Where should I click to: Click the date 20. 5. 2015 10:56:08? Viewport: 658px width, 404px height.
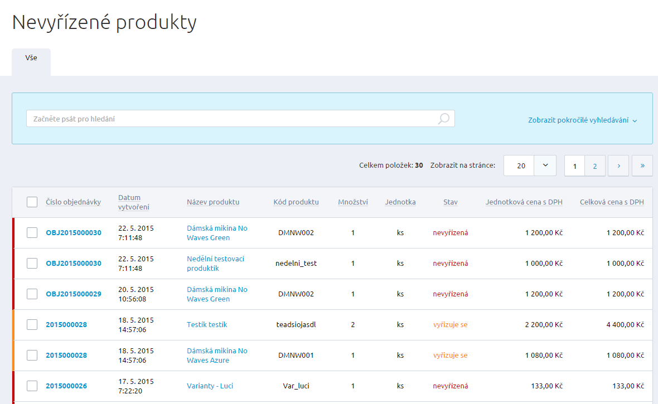[x=136, y=294]
